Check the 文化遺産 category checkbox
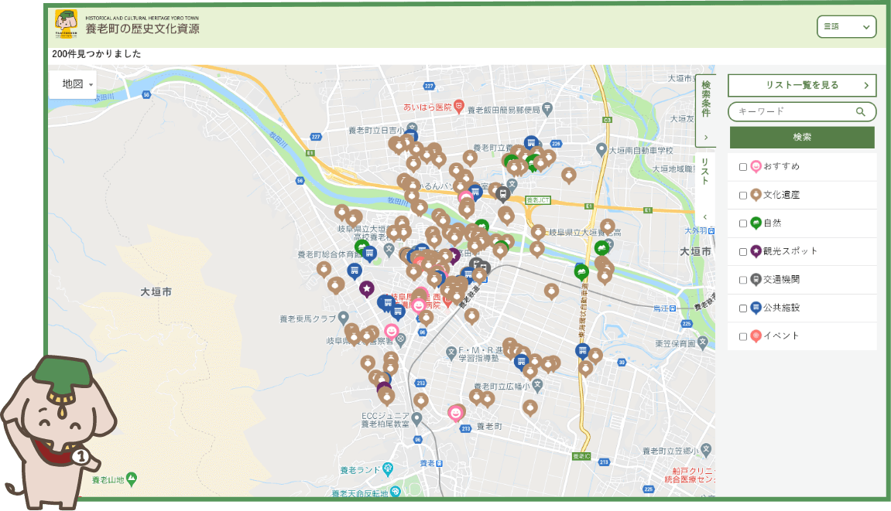 [743, 195]
